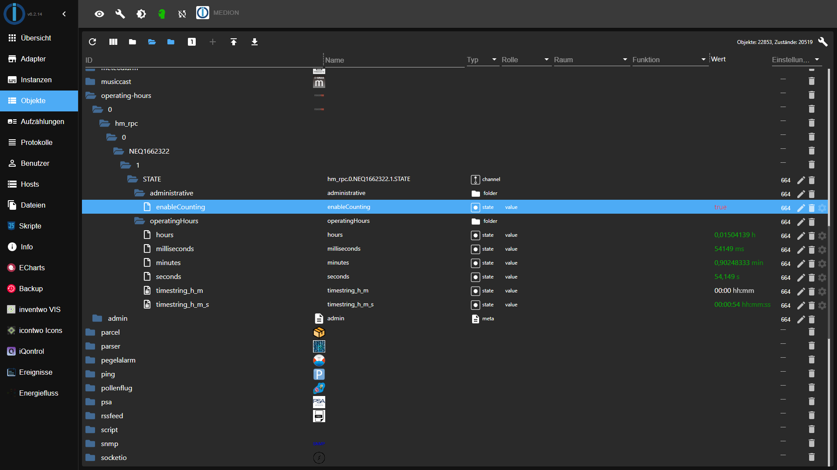Collapse the hm_rpc folder

tap(105, 123)
